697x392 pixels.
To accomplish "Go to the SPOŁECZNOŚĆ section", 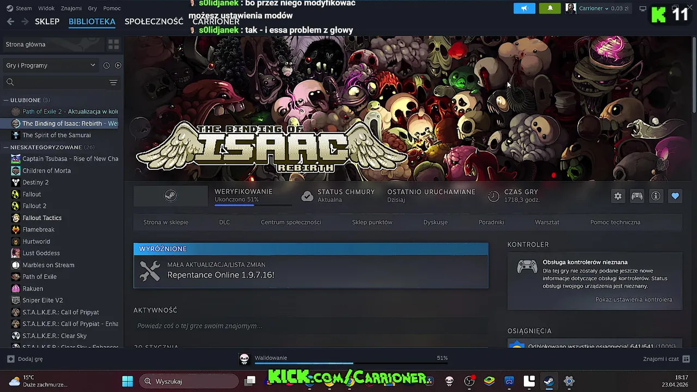I will (154, 21).
